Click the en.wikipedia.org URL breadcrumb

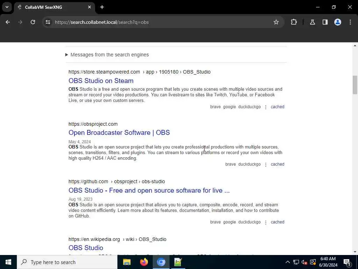pos(117,239)
